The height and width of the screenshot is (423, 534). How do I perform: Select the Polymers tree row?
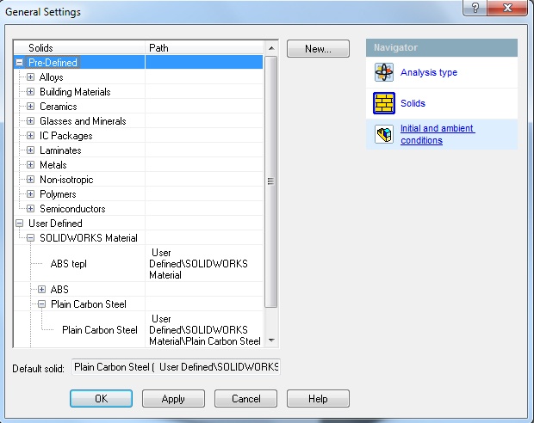tap(139, 193)
